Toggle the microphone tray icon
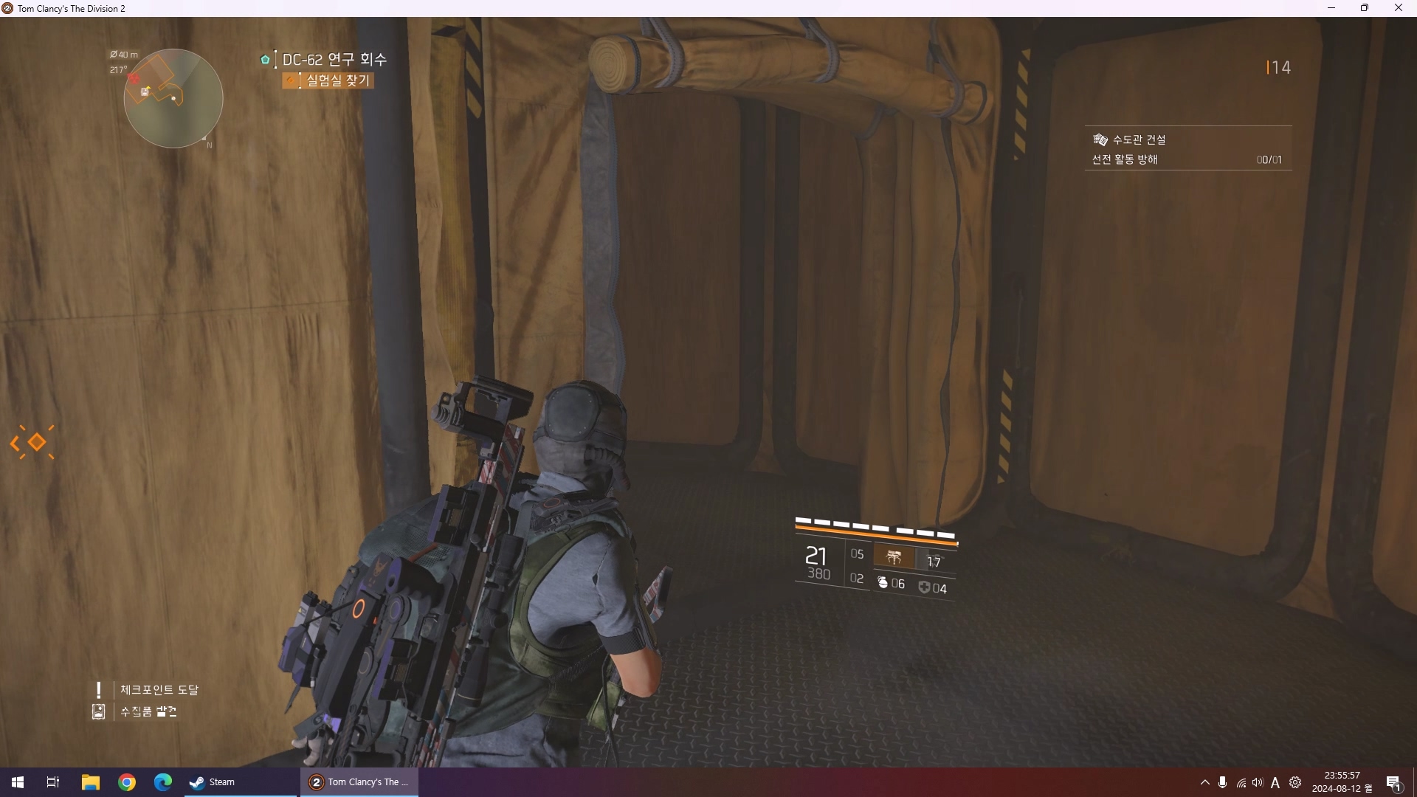The height and width of the screenshot is (797, 1417). tap(1223, 782)
